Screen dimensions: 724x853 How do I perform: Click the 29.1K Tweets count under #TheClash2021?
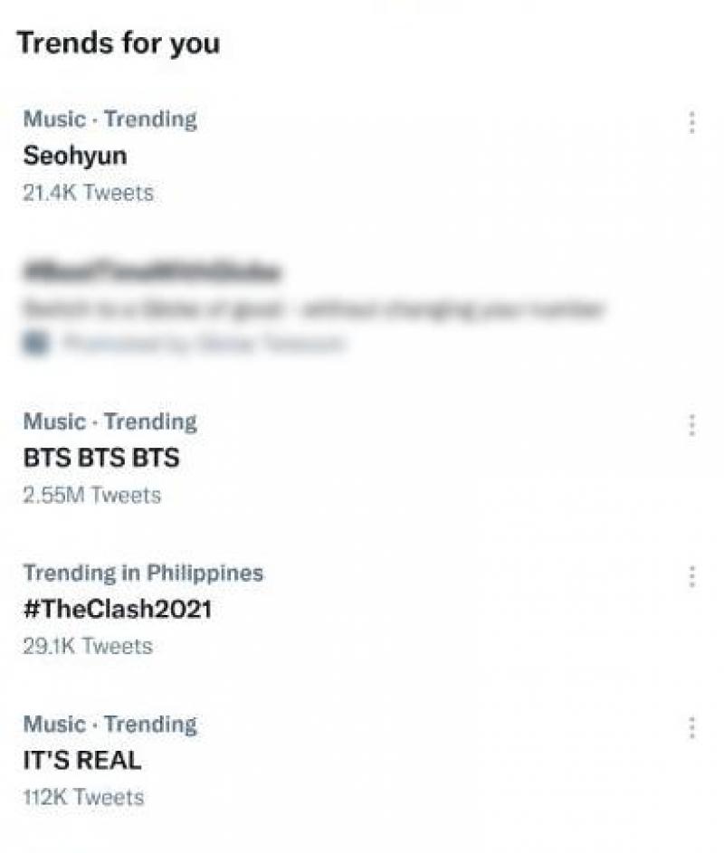[x=86, y=645]
